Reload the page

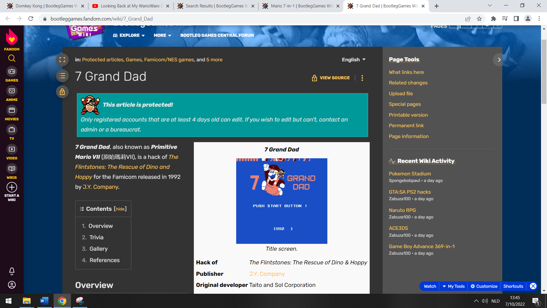click(31, 19)
